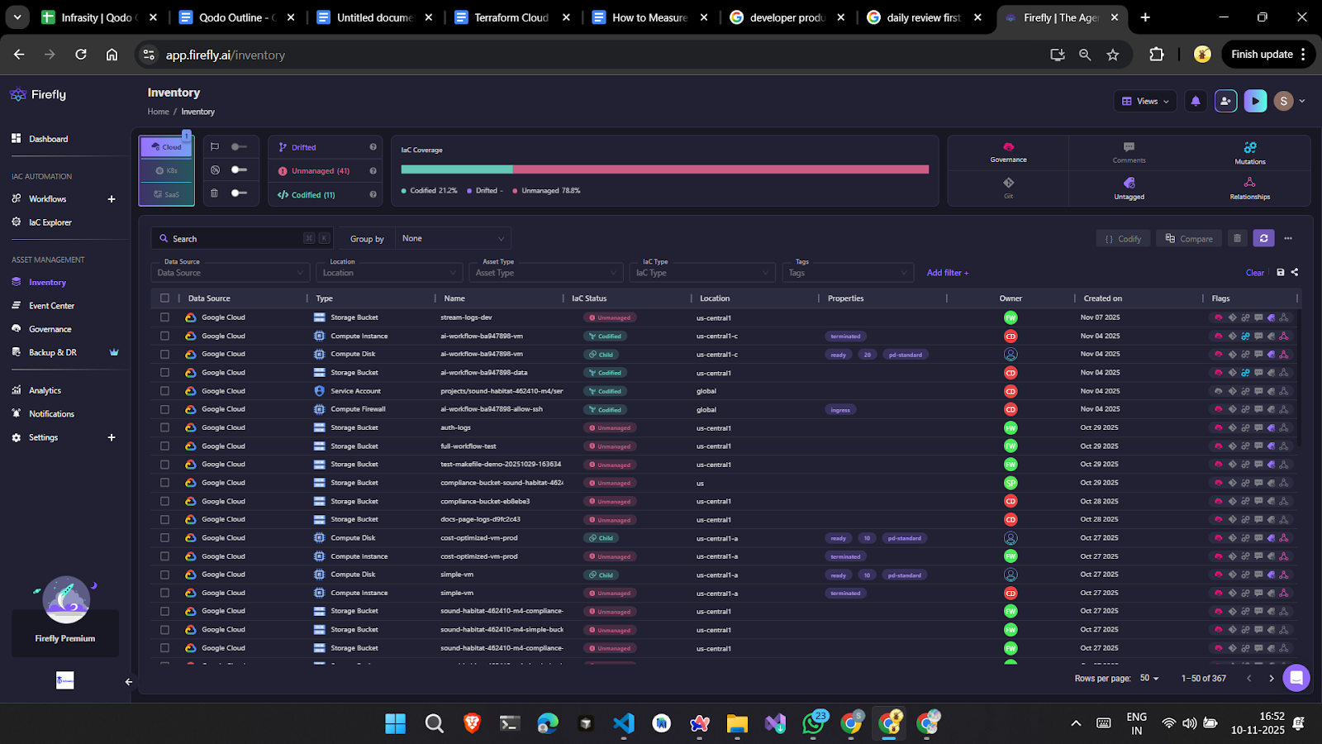The height and width of the screenshot is (744, 1322).
Task: Select checkbox for auth-logs row
Action: click(x=164, y=427)
